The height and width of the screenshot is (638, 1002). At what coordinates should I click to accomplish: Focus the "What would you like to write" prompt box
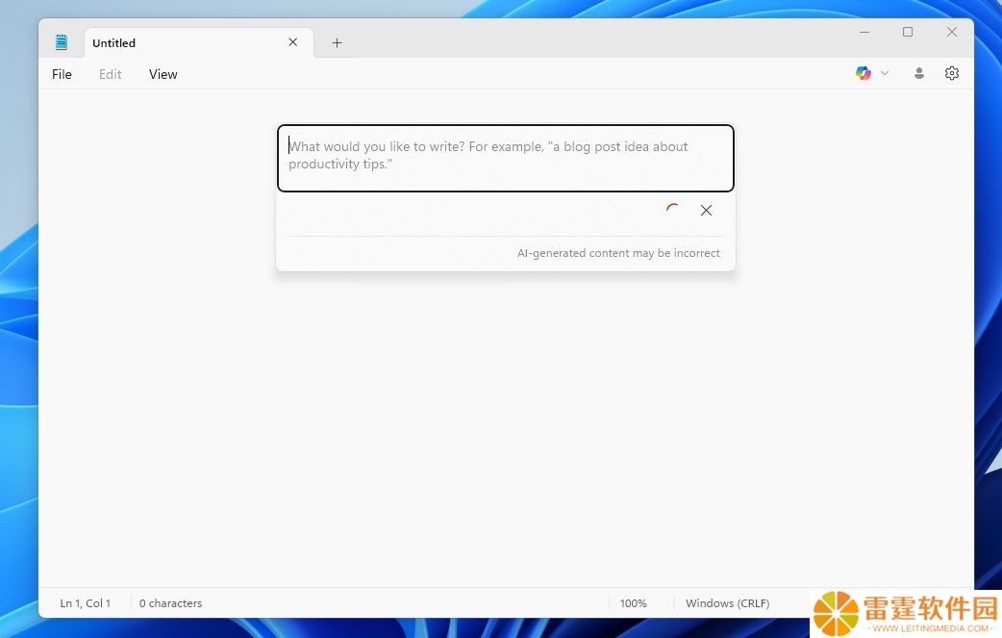pyautogui.click(x=506, y=158)
